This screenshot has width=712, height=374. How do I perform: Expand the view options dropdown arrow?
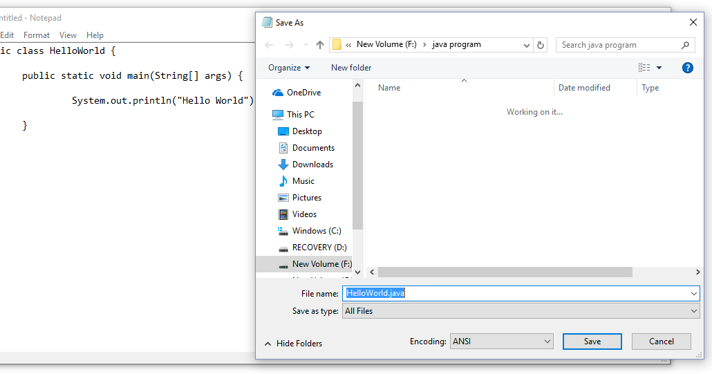[659, 68]
